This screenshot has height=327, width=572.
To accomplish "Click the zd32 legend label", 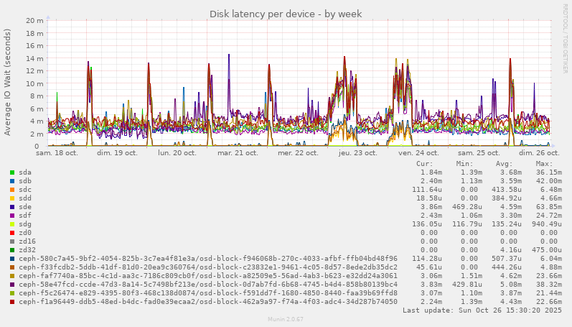I will (x=27, y=250).
